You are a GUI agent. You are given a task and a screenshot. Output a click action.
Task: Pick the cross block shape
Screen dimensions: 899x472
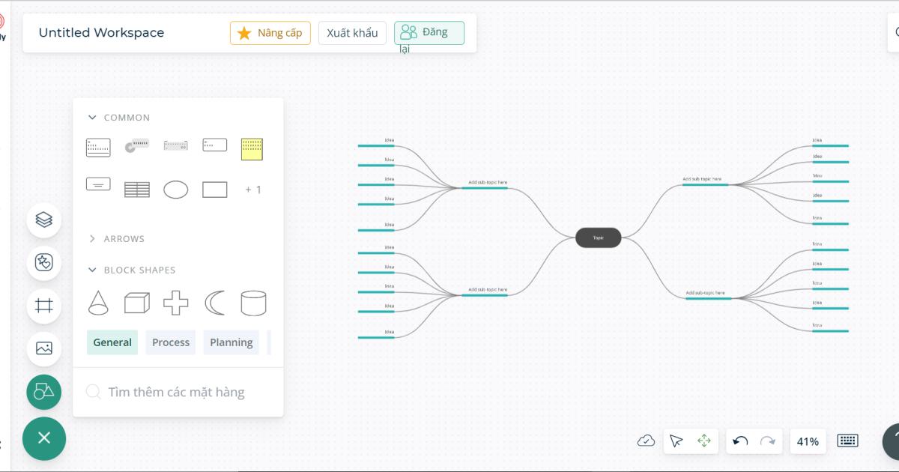[x=176, y=303]
